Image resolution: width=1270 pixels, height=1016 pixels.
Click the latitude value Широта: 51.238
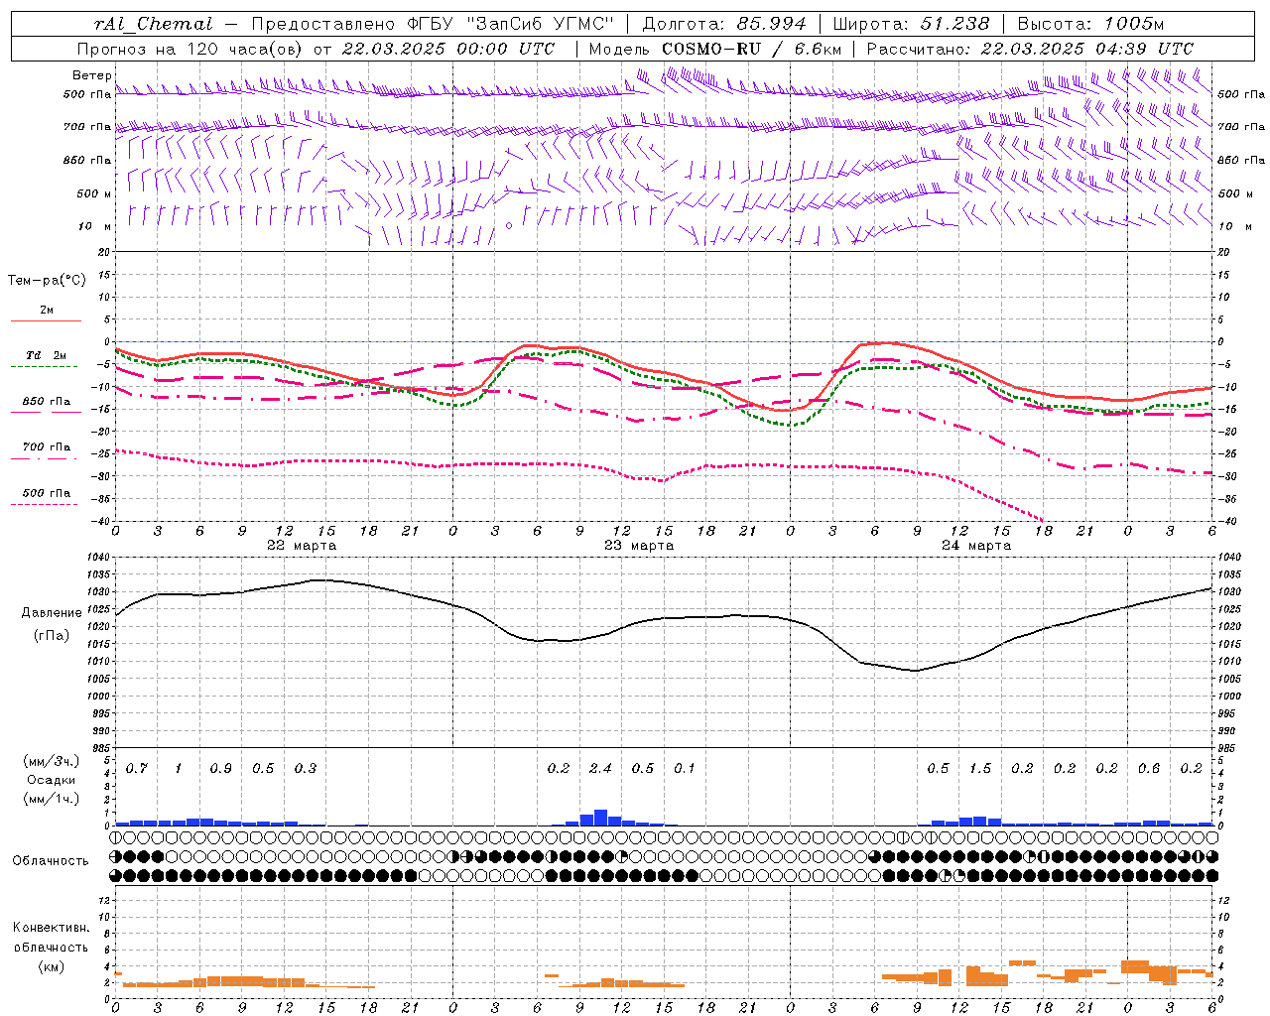[x=911, y=24]
